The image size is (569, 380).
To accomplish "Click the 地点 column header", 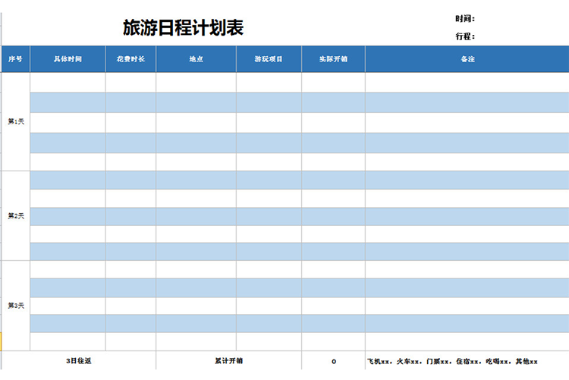I will pyautogui.click(x=196, y=59).
